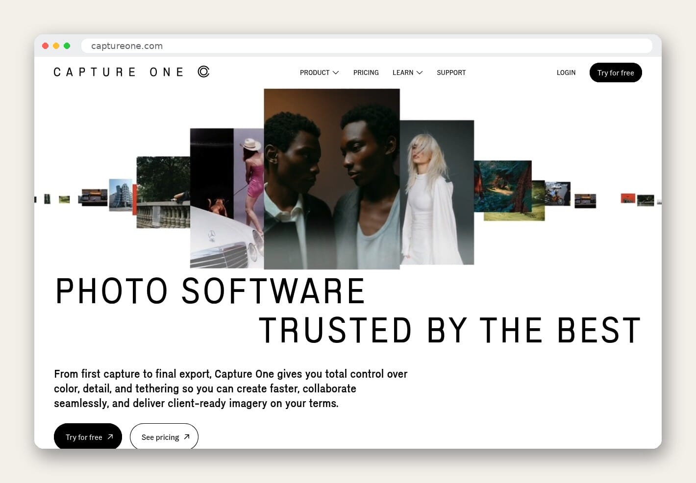Click Try for free button below paragraph
The height and width of the screenshot is (483, 696).
[88, 436]
